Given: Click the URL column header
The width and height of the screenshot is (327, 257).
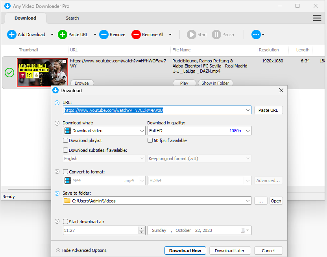Looking at the screenshot, I should point(74,50).
